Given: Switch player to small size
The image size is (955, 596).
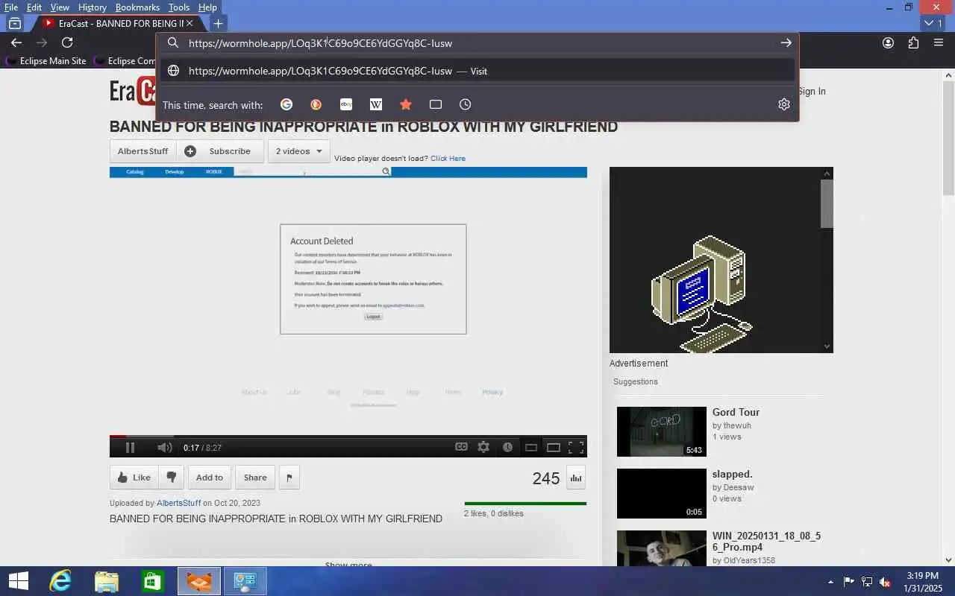Looking at the screenshot, I should [x=531, y=448].
